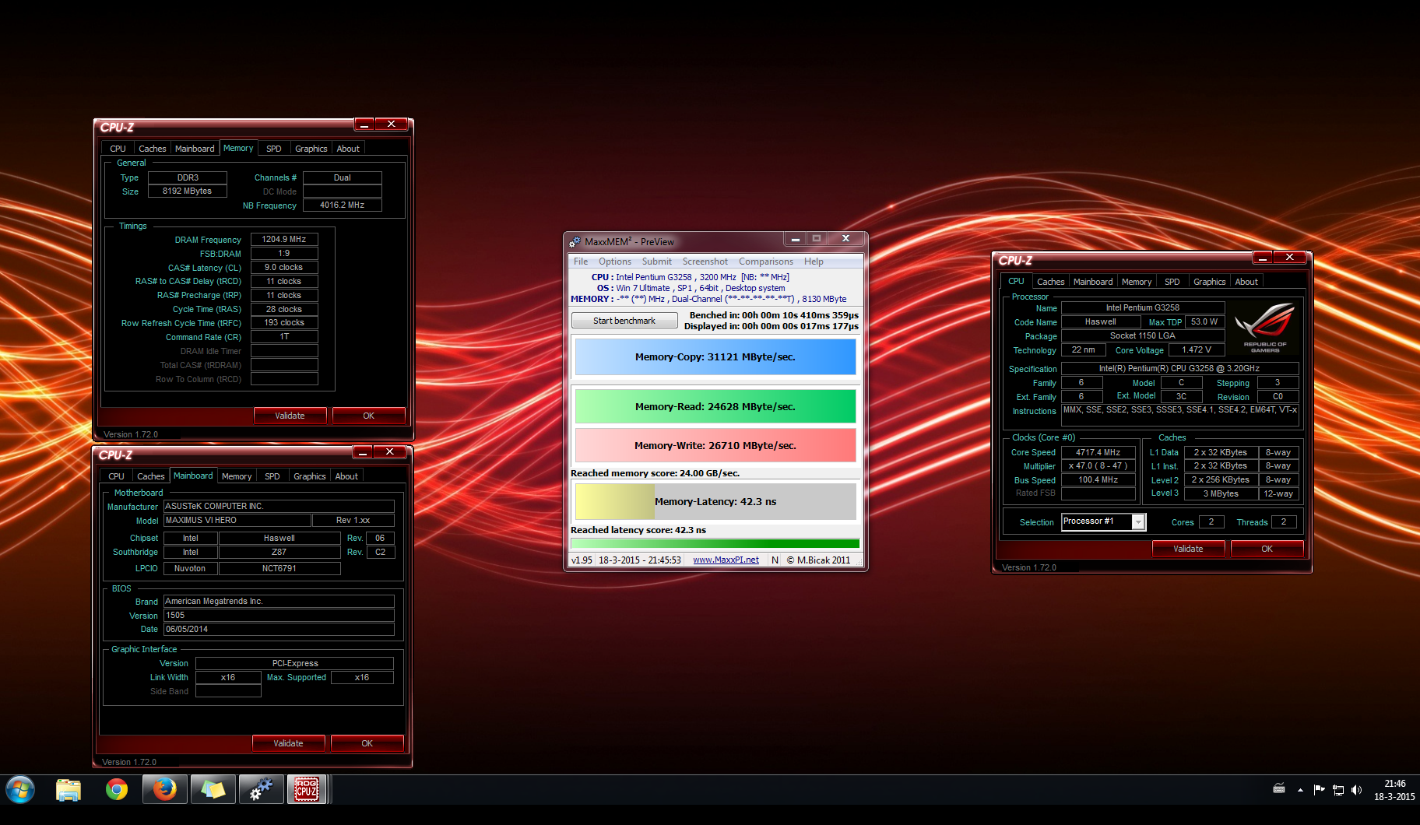1420x825 pixels.
Task: Click the Memory-Latency result bar
Action: pyautogui.click(x=715, y=501)
